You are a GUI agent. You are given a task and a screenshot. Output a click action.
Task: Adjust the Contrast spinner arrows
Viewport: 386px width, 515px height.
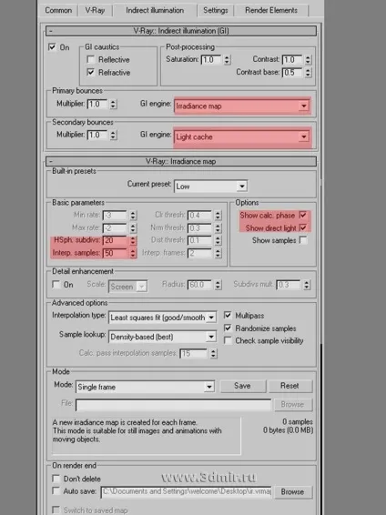308,60
